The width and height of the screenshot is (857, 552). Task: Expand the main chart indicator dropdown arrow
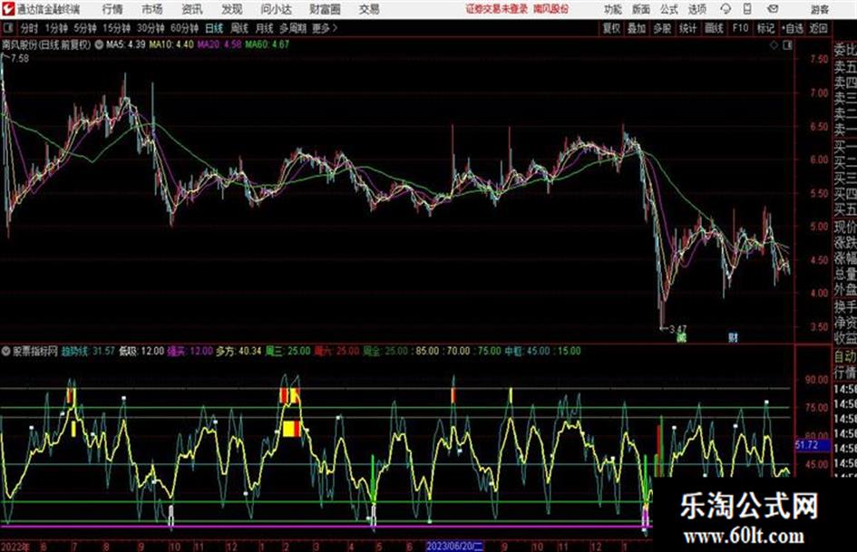coord(99,44)
